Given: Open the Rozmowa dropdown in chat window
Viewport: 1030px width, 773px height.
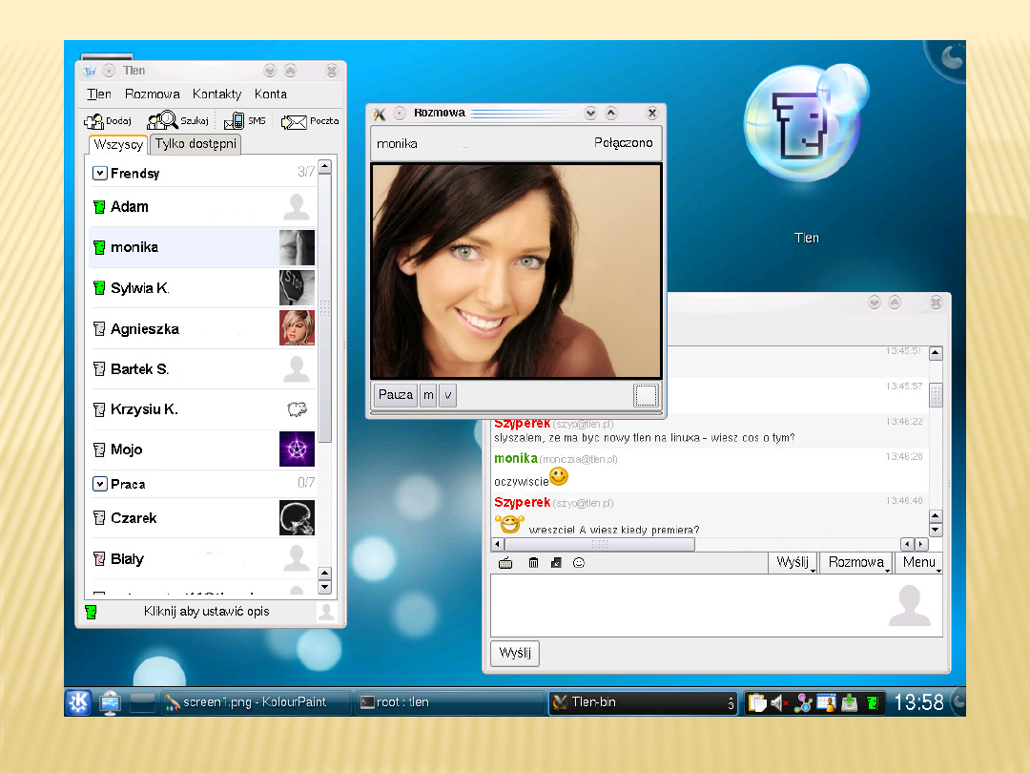Looking at the screenshot, I should pos(855,562).
